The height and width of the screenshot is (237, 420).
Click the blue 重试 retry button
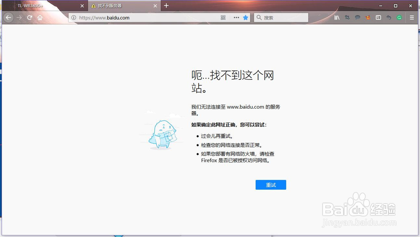270,185
